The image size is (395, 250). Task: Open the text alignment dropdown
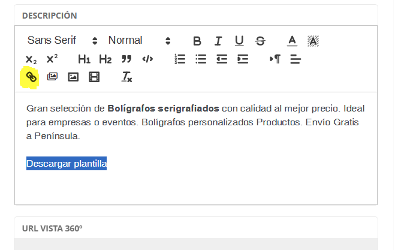click(x=295, y=59)
